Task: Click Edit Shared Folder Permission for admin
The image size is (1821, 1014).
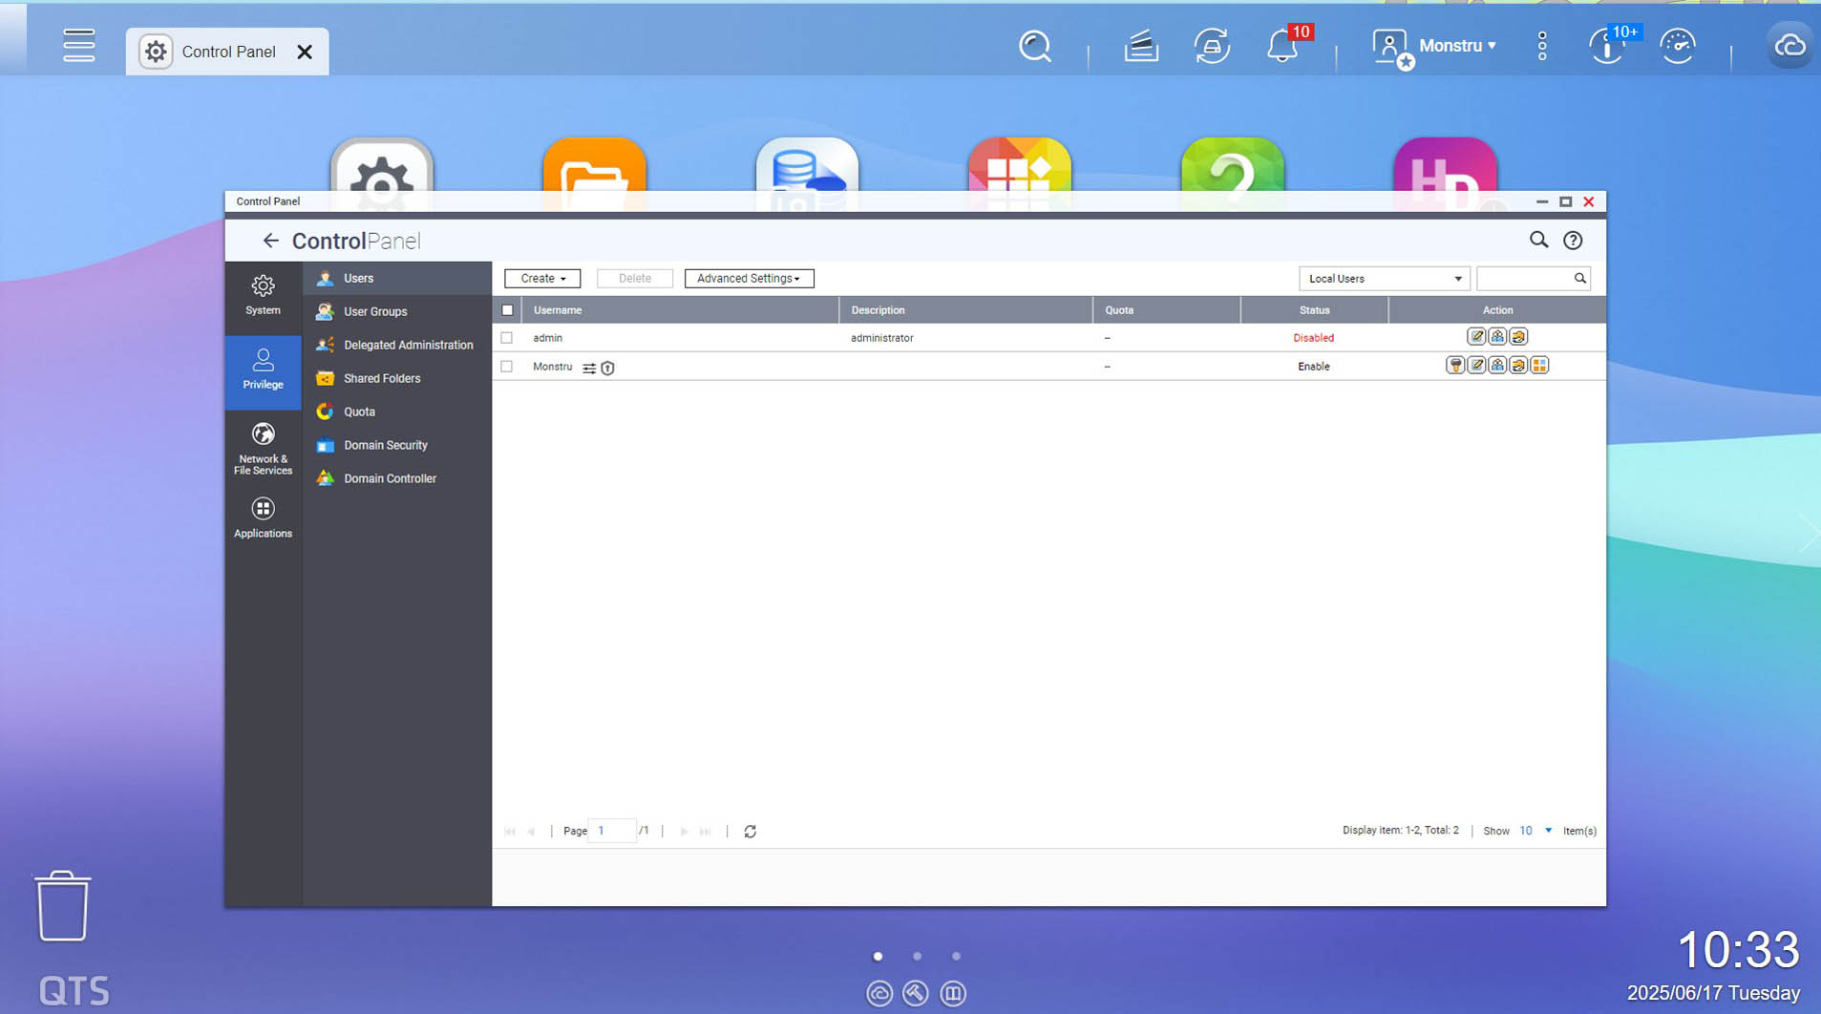Action: click(1518, 337)
